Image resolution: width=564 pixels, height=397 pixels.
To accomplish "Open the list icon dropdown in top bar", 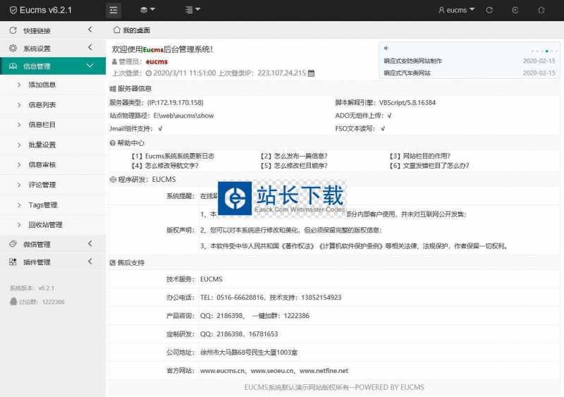I will (x=192, y=10).
